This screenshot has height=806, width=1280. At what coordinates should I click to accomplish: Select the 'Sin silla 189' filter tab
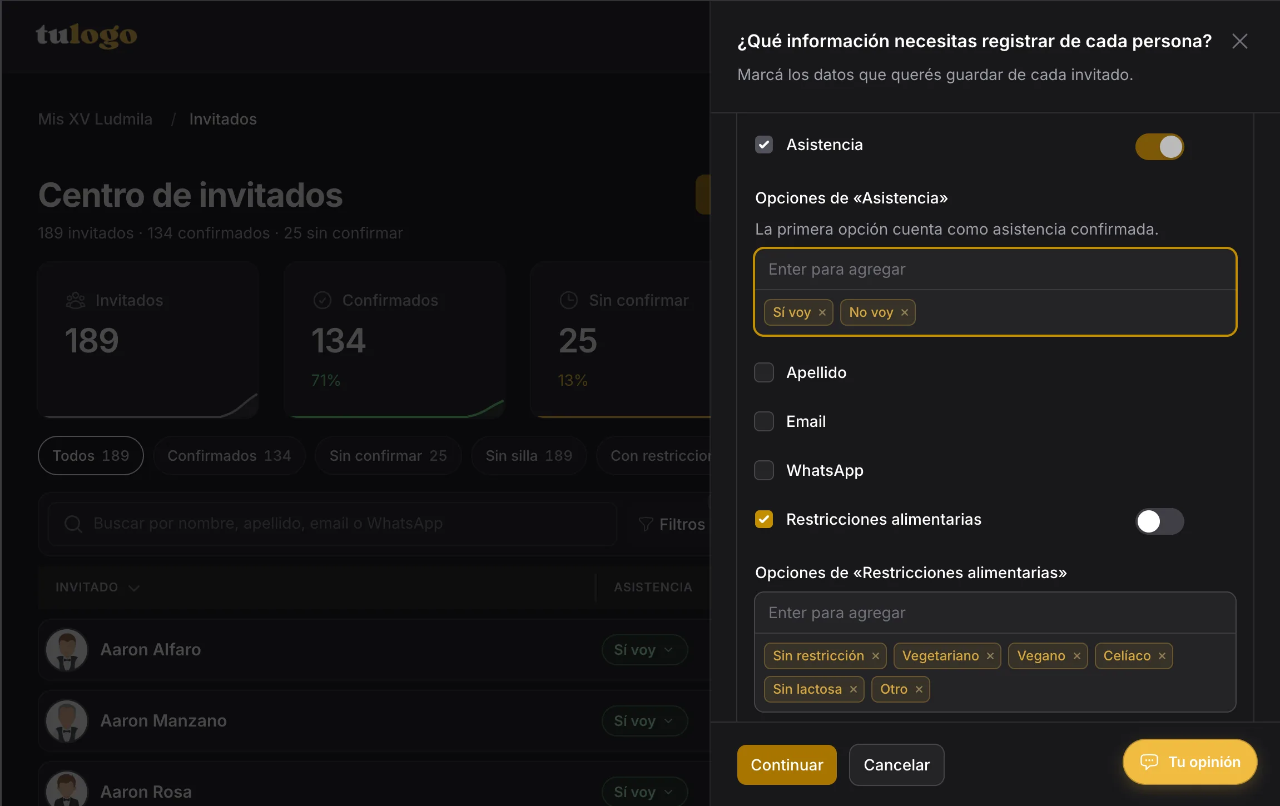tap(529, 456)
